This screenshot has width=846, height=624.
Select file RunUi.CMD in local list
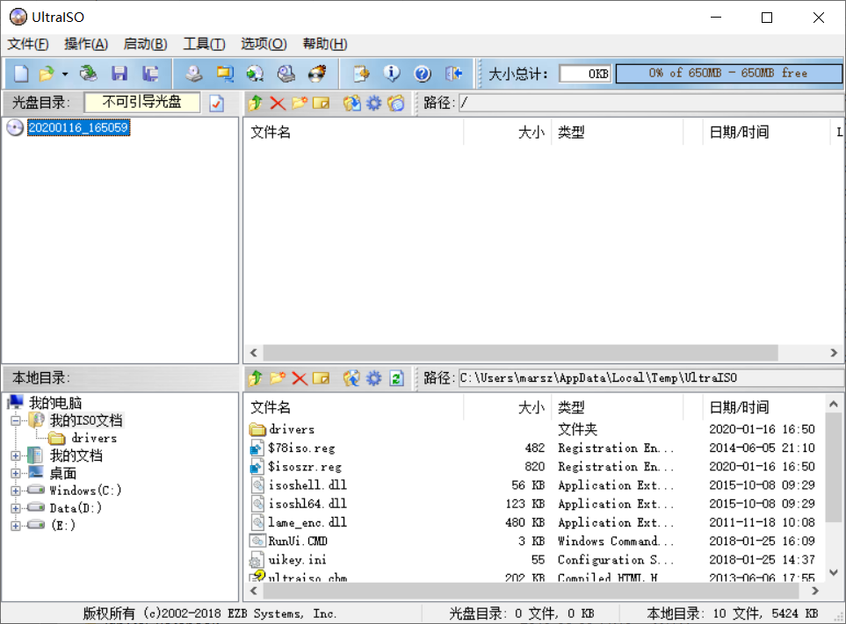pos(298,541)
